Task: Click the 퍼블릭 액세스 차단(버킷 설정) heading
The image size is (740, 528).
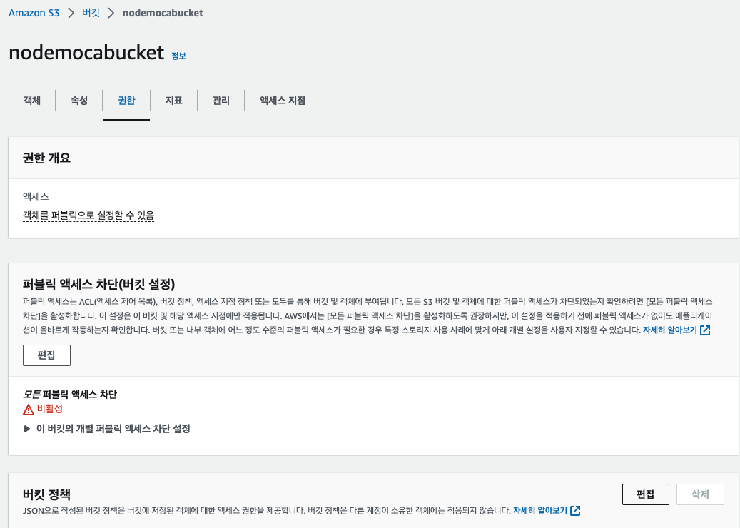Action: coord(98,284)
